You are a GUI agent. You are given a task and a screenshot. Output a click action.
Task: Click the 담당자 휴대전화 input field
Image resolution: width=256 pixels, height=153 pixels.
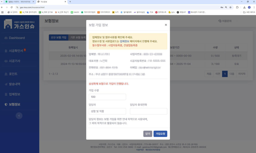point(148,111)
